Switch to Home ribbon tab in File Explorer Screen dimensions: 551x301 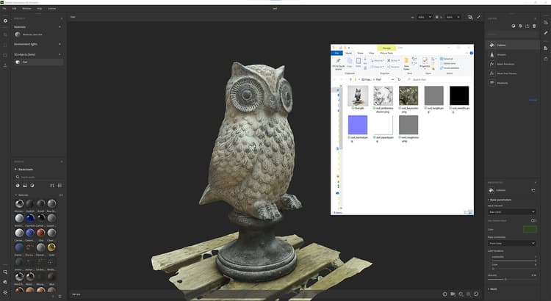(348, 53)
